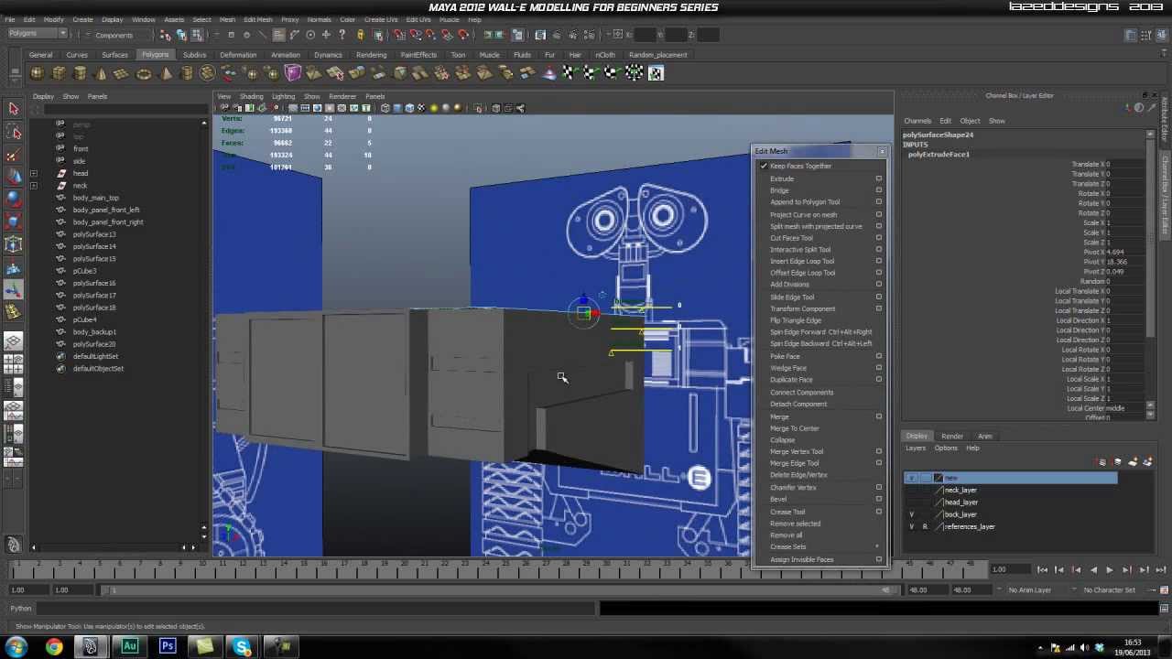Select the Universal Manipulator tool
Viewport: 1172px width, 659px height.
tap(14, 244)
